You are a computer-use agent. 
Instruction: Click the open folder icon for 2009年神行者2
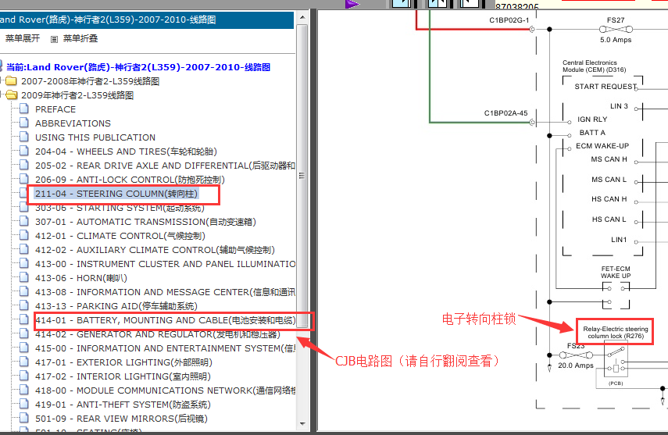(x=11, y=95)
